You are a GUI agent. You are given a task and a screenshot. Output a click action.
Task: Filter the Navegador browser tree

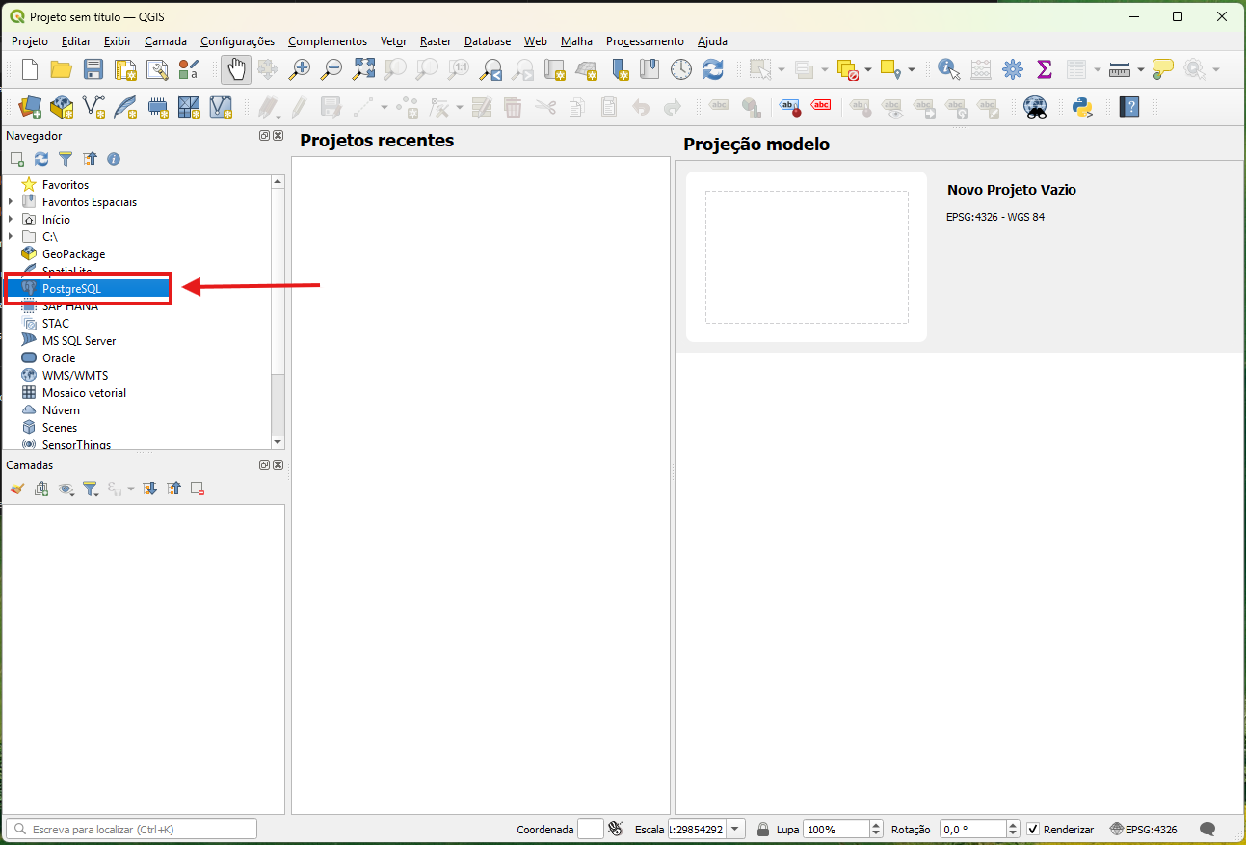pos(66,159)
